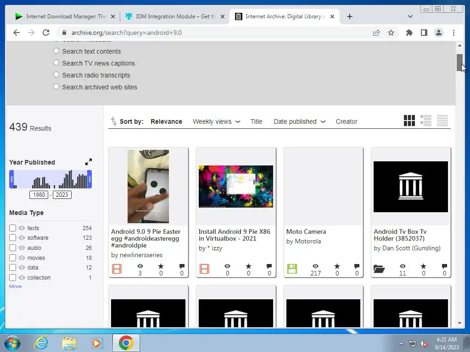Close the IDM Integration Module tab
The height and width of the screenshot is (352, 470).
[223, 16]
